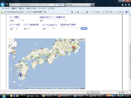The height and width of the screenshot is (98, 131).
Task: Open the CUserstetsuya favorites bar link
Action: coord(15,12)
